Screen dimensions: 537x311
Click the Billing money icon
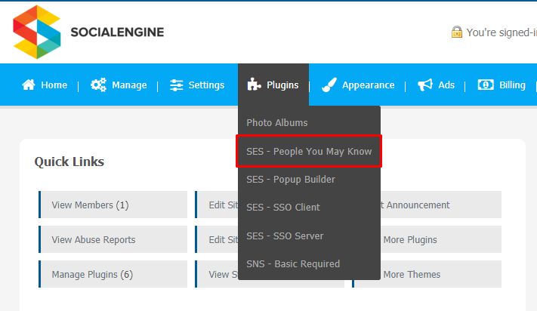[486, 85]
